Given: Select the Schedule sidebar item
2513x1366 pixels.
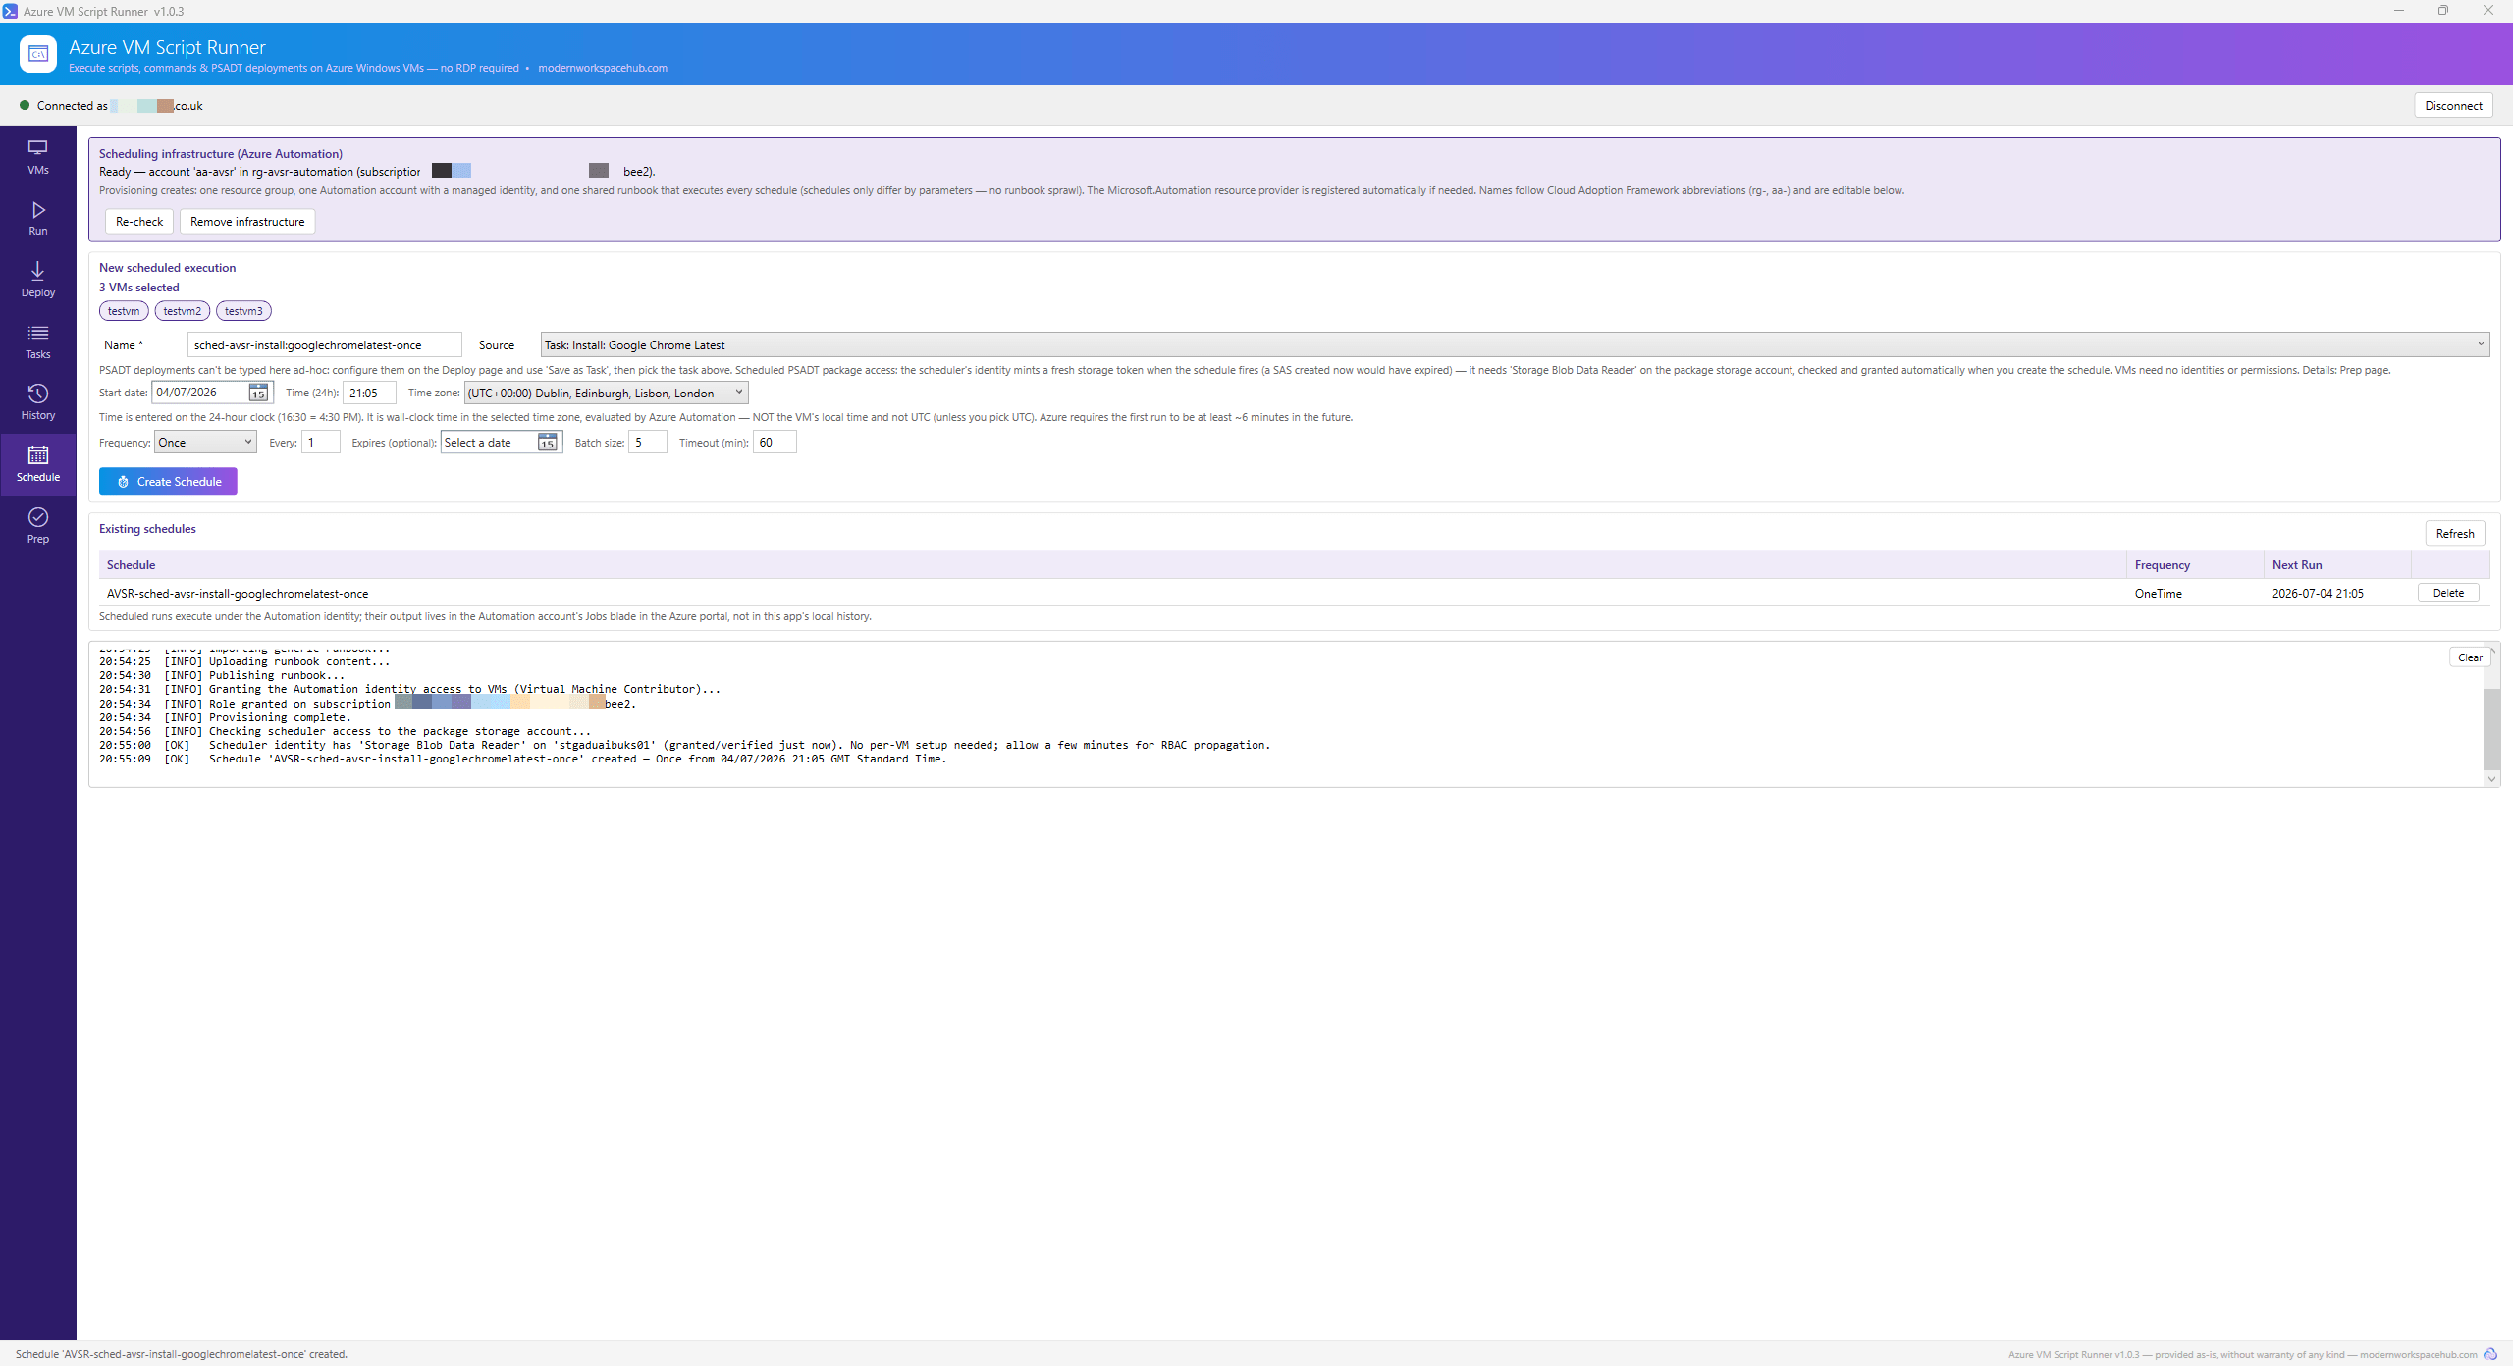Looking at the screenshot, I should 37,465.
